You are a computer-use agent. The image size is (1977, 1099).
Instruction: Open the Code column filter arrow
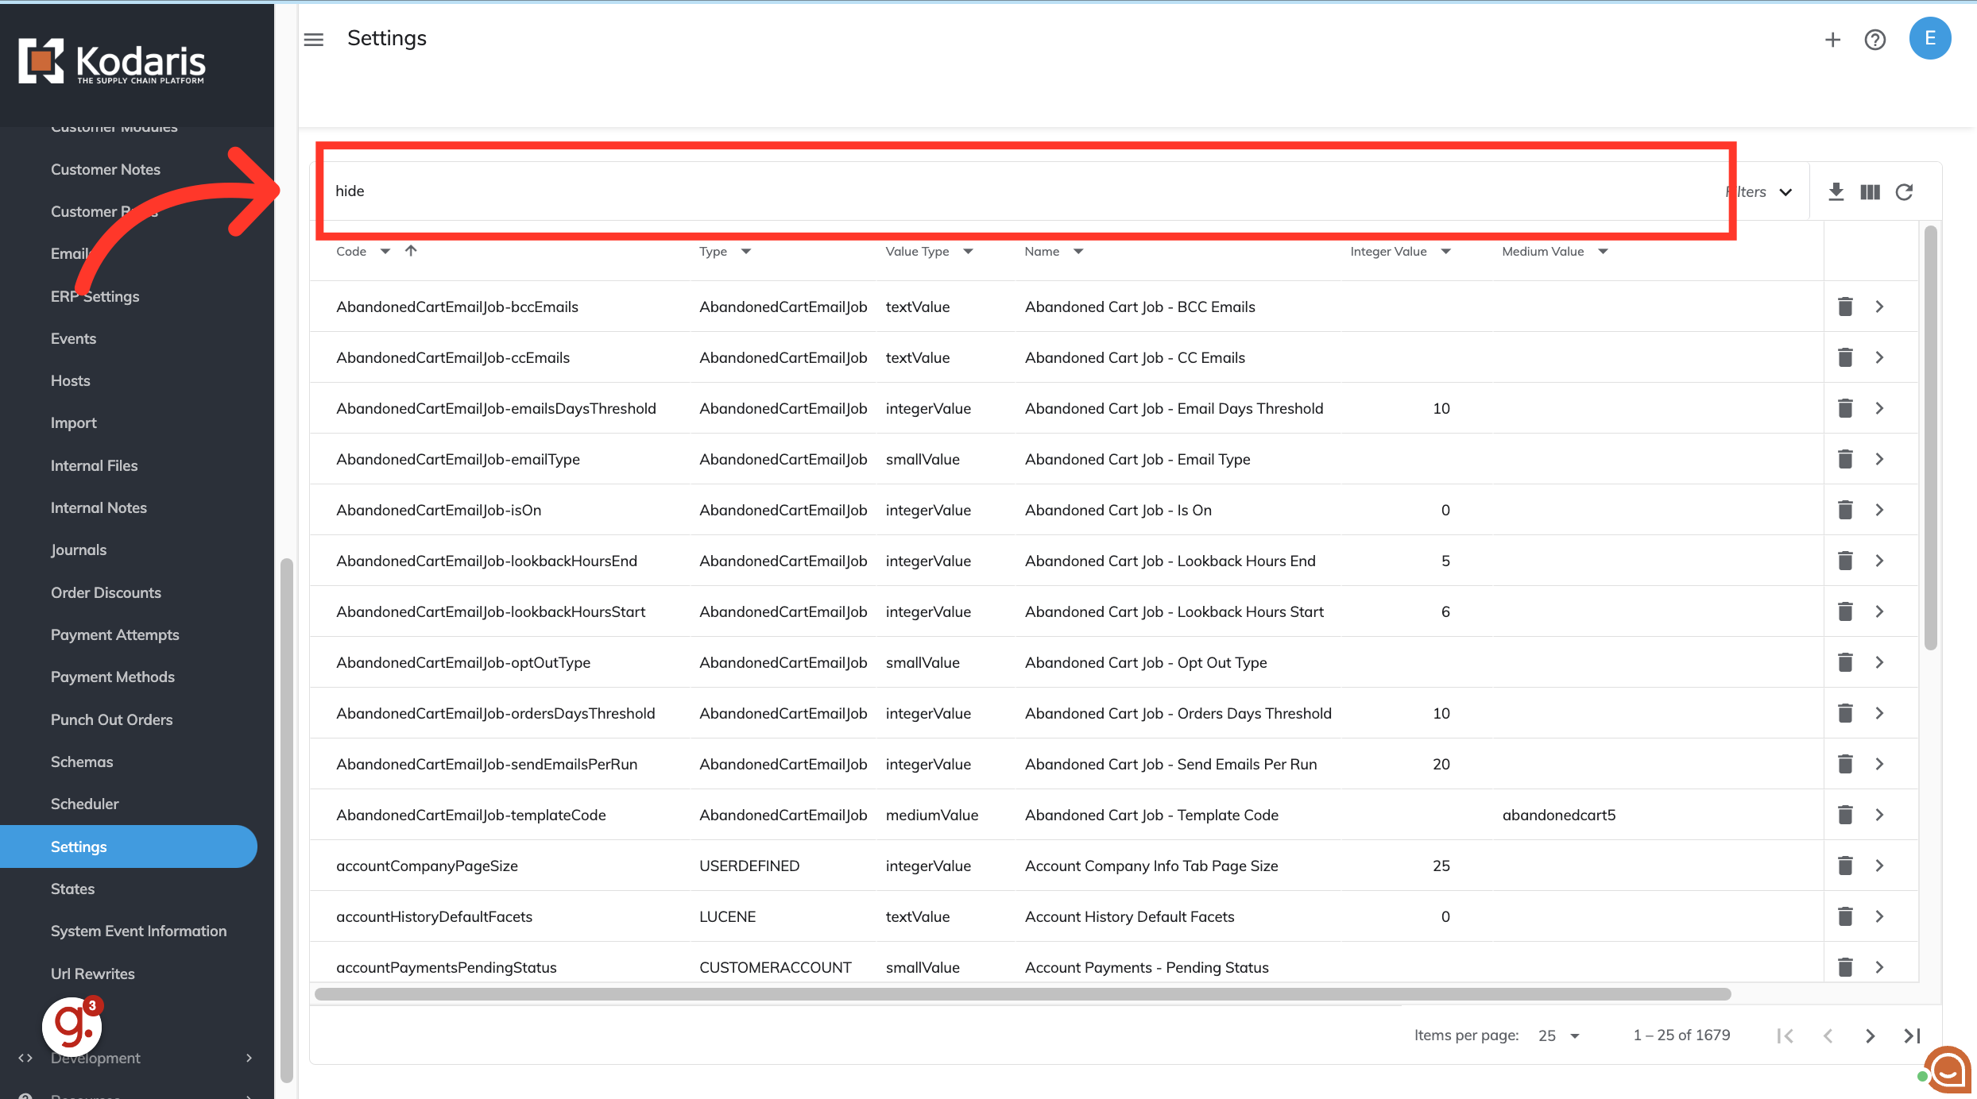pos(385,251)
